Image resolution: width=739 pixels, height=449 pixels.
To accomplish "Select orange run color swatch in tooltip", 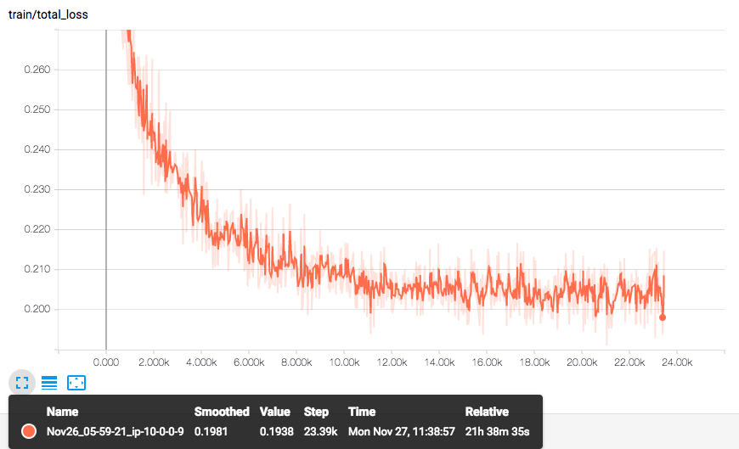I will (x=29, y=431).
